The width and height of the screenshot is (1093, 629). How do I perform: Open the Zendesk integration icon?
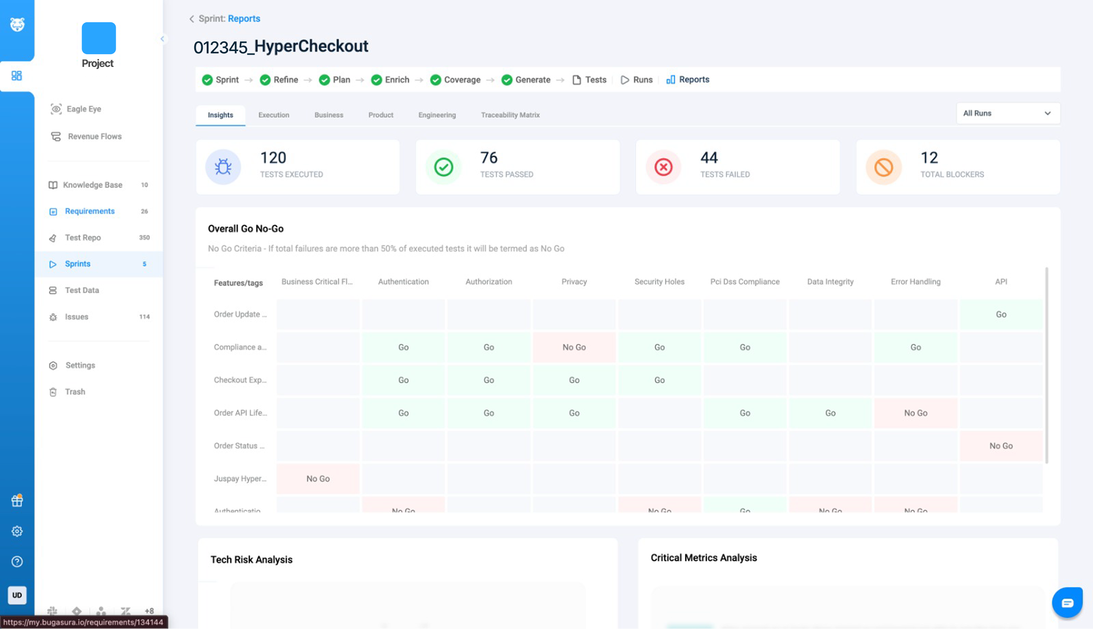point(125,611)
